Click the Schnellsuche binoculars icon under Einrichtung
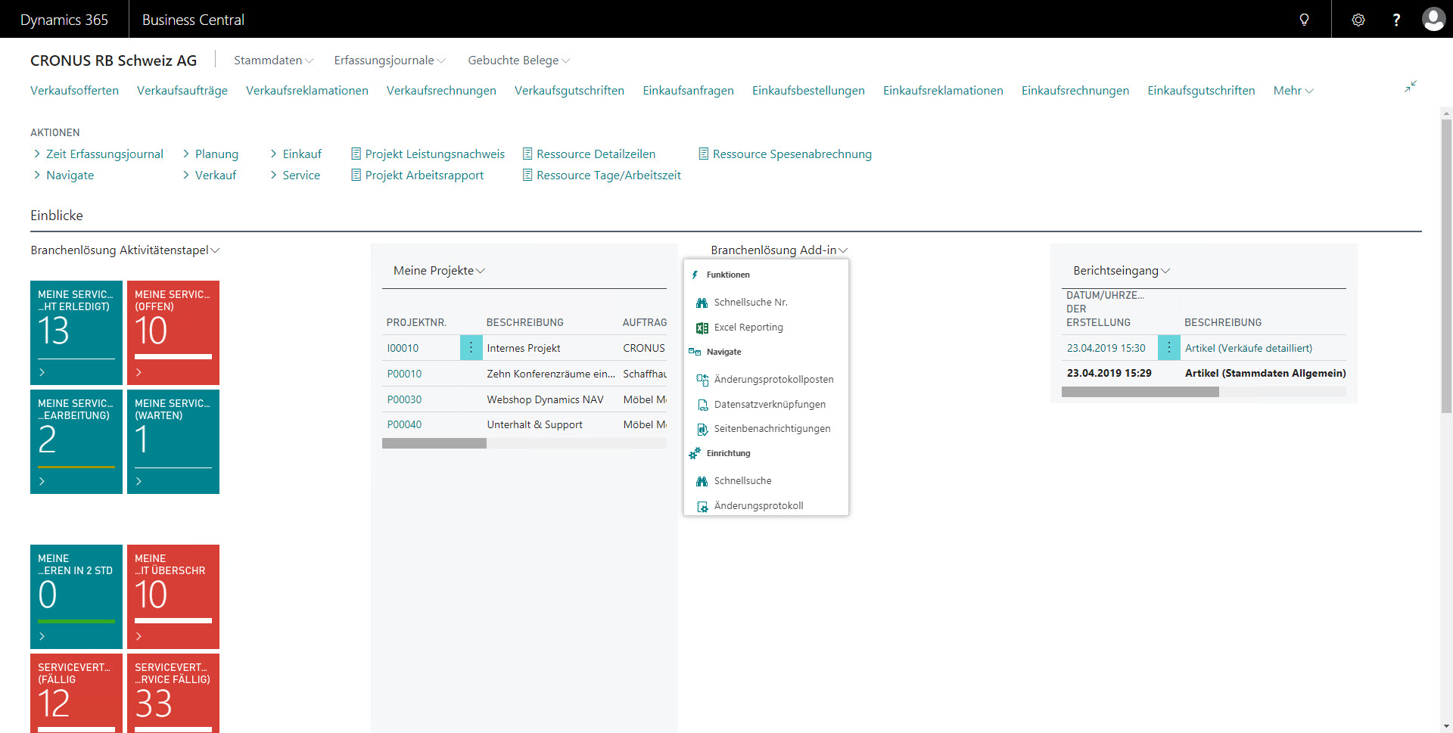The image size is (1453, 733). (702, 481)
